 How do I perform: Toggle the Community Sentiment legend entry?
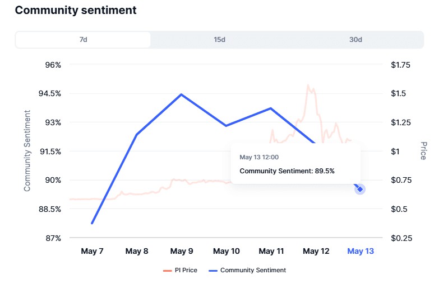[x=247, y=270]
